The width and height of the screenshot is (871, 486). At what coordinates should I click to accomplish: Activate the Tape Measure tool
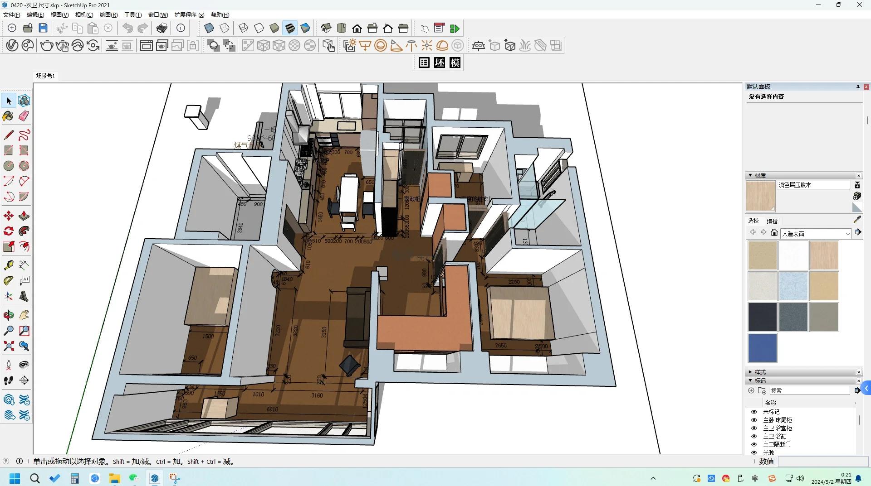click(8, 265)
